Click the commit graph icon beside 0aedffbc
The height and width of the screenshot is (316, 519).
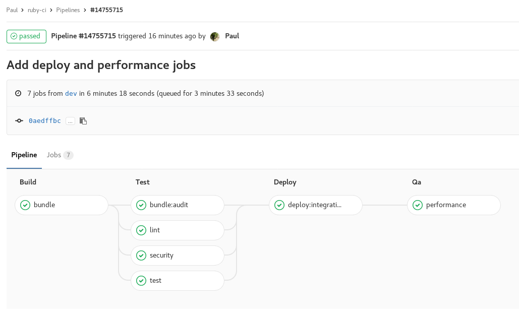coord(19,121)
